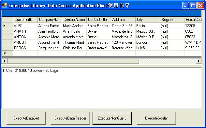
Task: Click the 05023 postal code cell
Action: tap(193, 37)
